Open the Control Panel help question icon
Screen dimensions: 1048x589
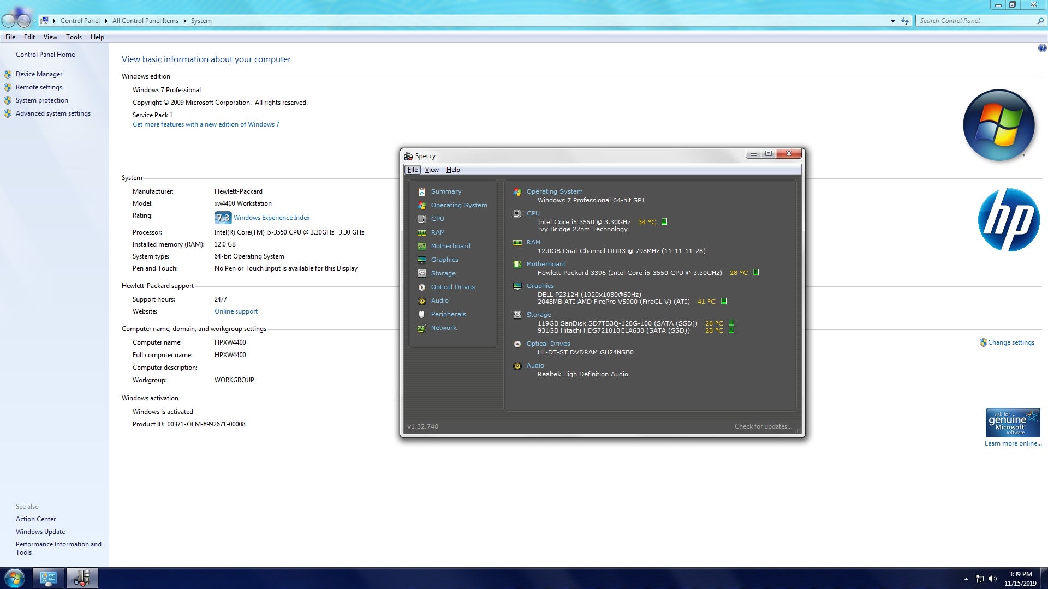point(1042,48)
